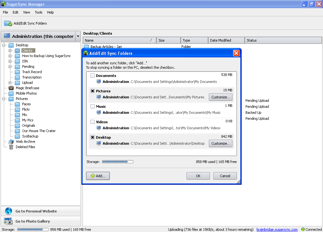The width and height of the screenshot is (323, 232).
Task: Check the Music sync folder checkbox
Action: (x=92, y=107)
